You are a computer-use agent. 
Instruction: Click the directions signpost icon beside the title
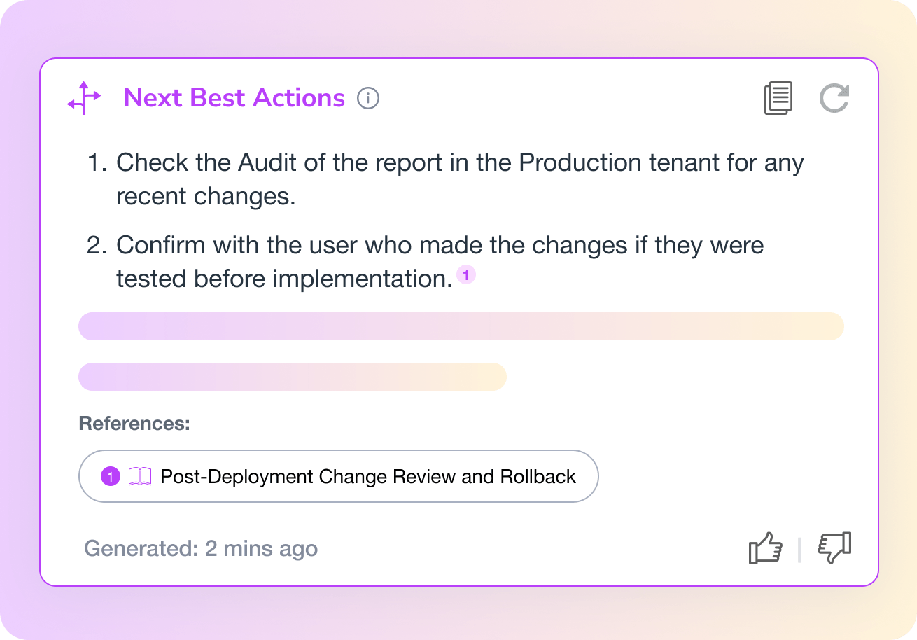tap(84, 98)
